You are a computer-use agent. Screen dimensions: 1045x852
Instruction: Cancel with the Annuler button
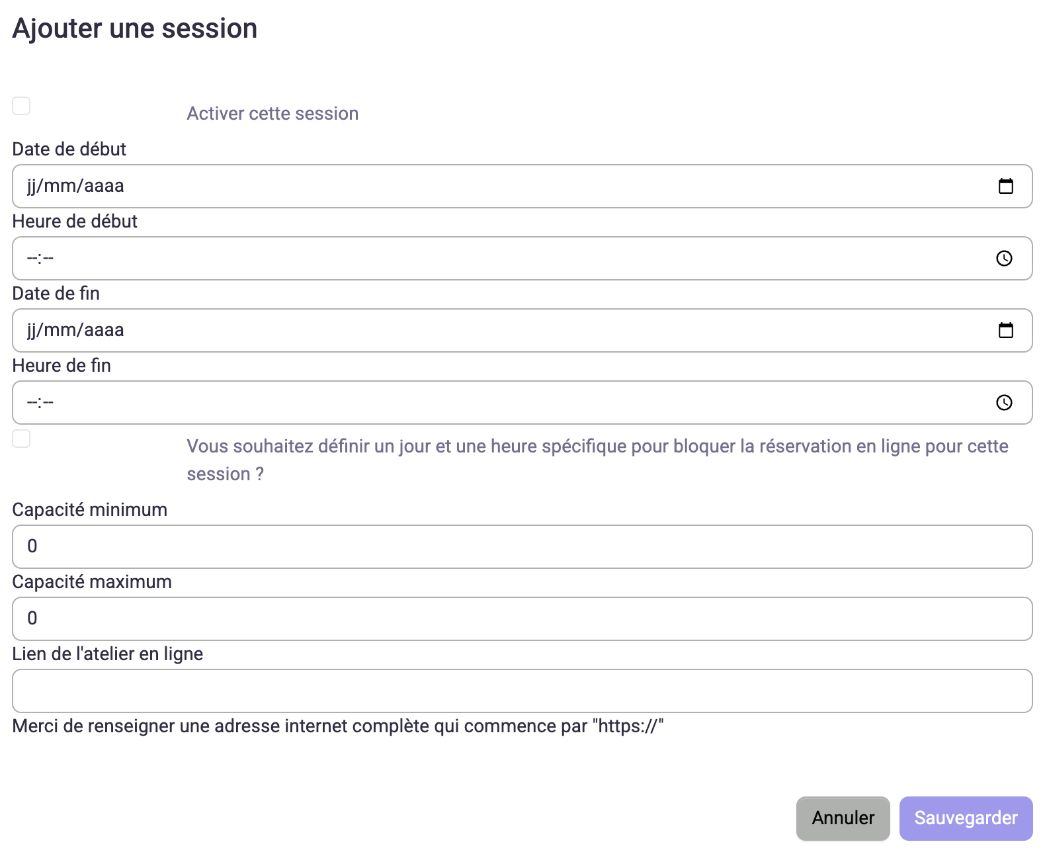click(843, 818)
